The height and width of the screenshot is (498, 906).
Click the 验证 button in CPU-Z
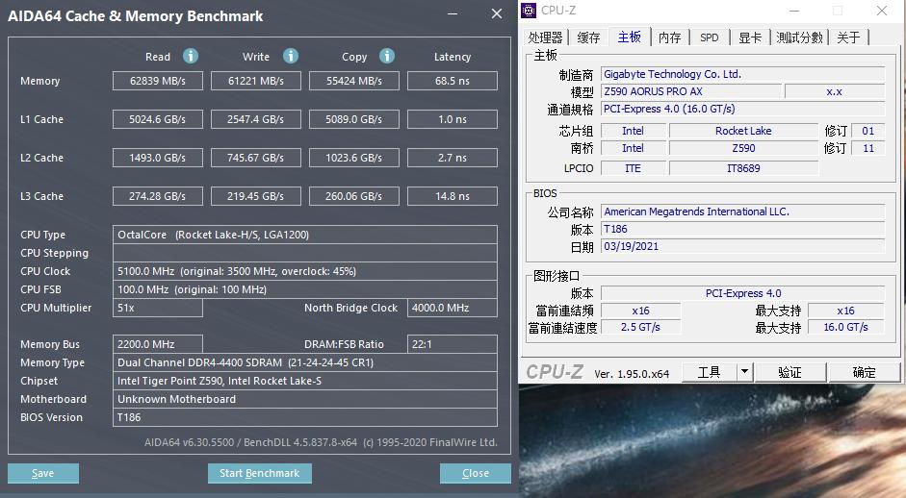[x=790, y=372]
